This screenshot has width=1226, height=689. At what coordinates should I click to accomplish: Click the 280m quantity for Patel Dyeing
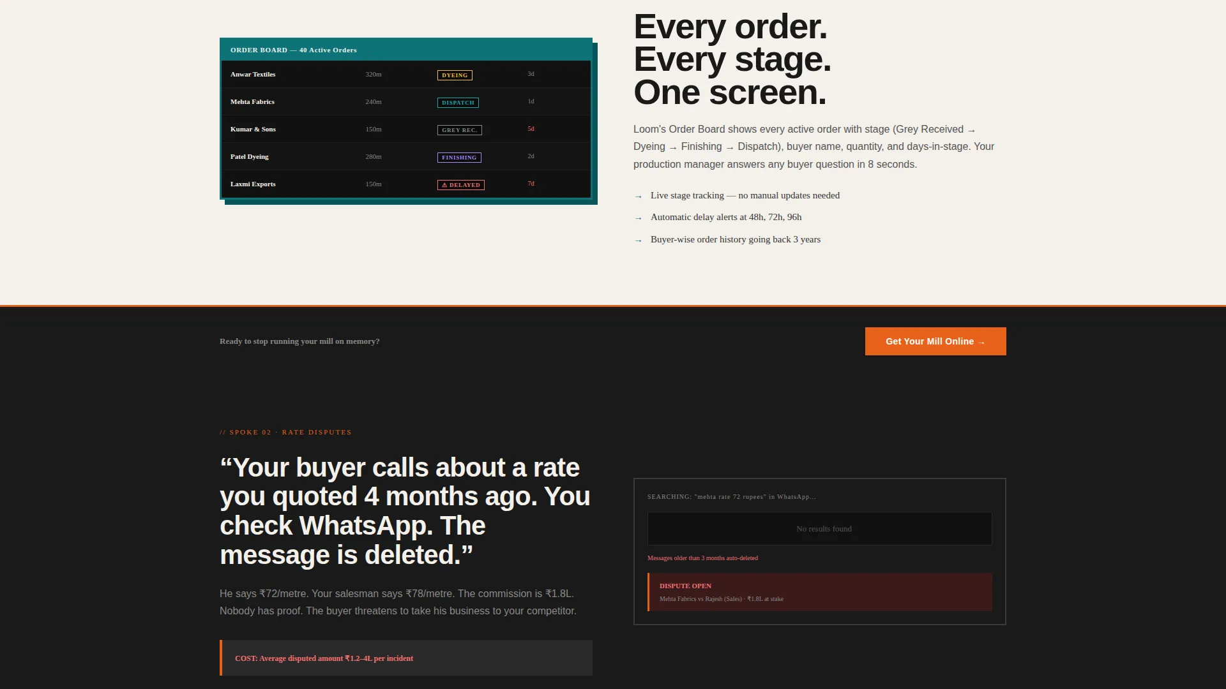tap(374, 156)
